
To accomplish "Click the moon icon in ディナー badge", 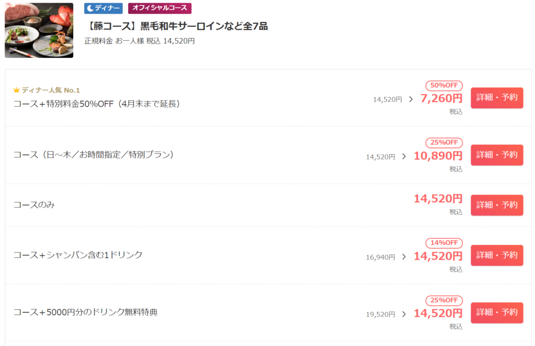I will [x=89, y=8].
